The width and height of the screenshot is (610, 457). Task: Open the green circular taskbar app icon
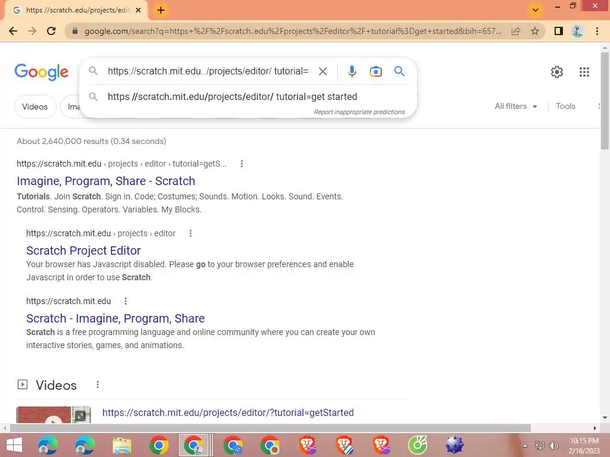pyautogui.click(x=418, y=445)
